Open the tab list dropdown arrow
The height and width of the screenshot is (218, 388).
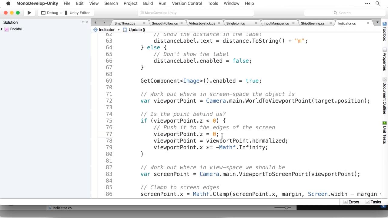[x=377, y=22]
